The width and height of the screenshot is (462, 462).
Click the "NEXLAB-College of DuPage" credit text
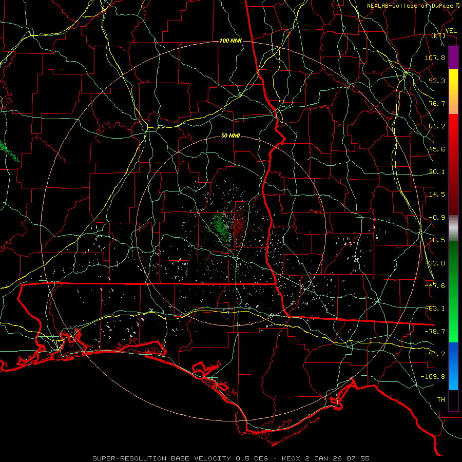(410, 6)
